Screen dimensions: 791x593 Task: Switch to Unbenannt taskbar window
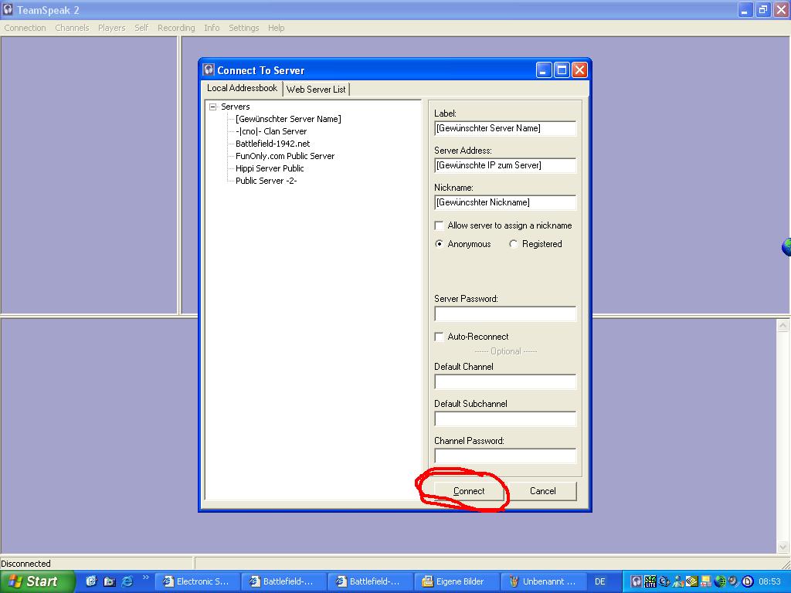coord(543,581)
